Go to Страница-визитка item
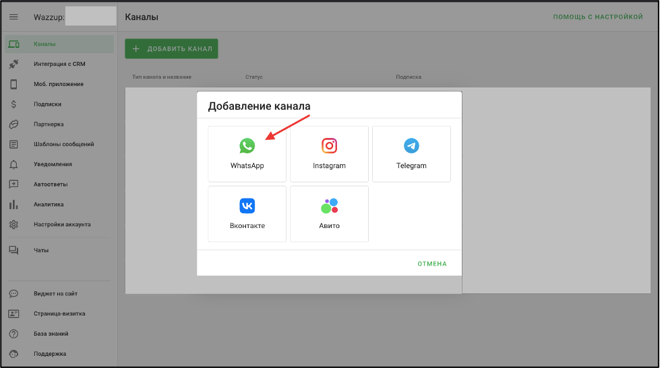Image resolution: width=660 pixels, height=368 pixels. click(x=59, y=314)
